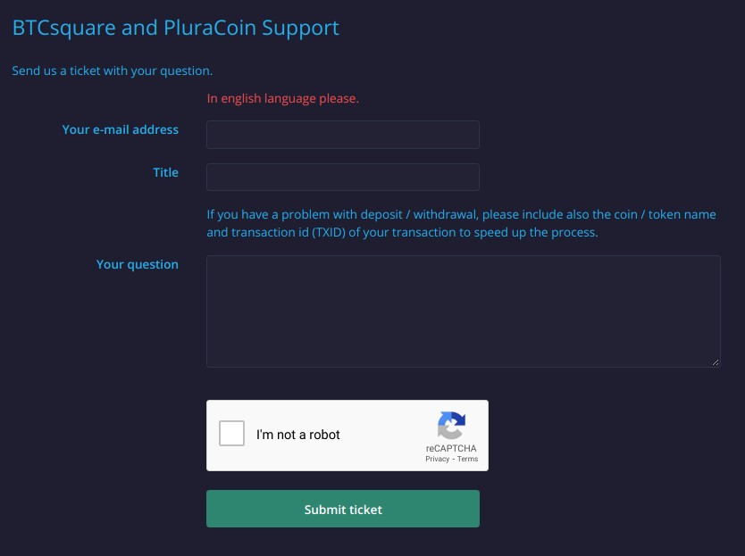Focus the Title input field
745x556 pixels.
click(x=342, y=177)
